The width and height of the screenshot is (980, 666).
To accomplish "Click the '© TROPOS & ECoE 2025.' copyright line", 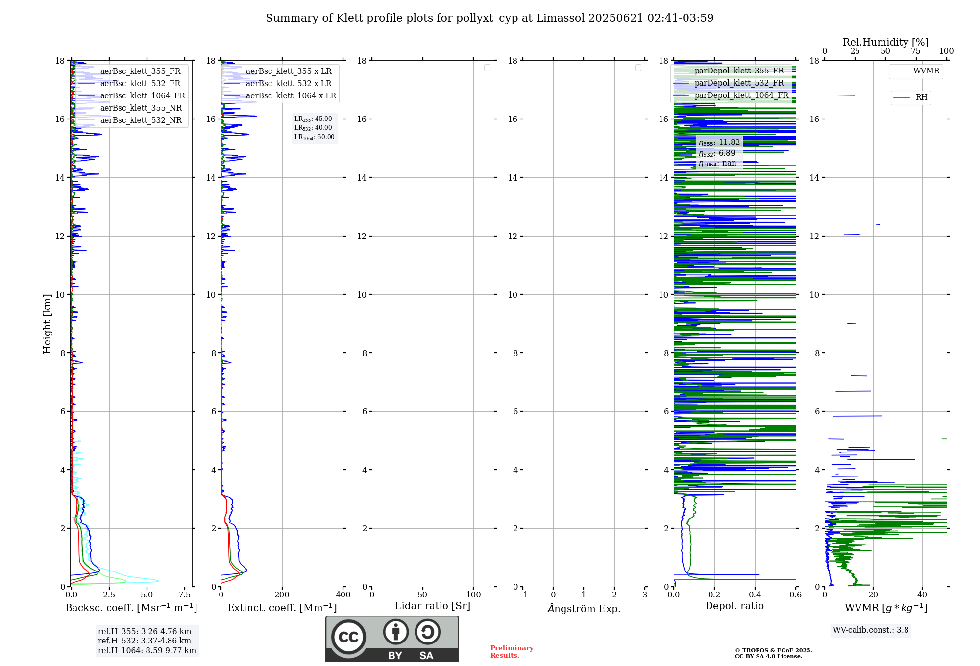I will (773, 650).
